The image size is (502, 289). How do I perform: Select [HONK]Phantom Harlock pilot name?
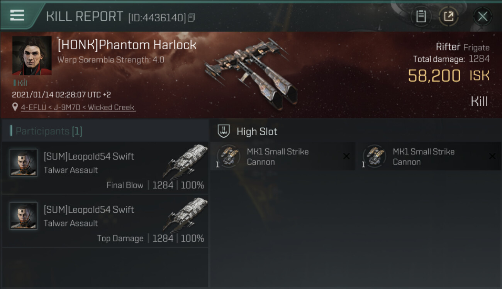tap(127, 45)
